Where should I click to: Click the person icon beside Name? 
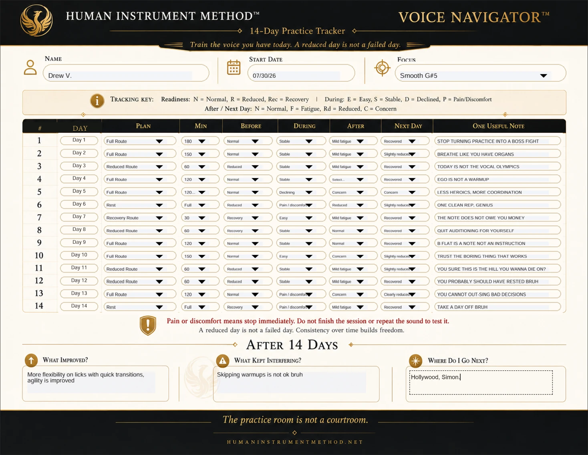pyautogui.click(x=30, y=68)
